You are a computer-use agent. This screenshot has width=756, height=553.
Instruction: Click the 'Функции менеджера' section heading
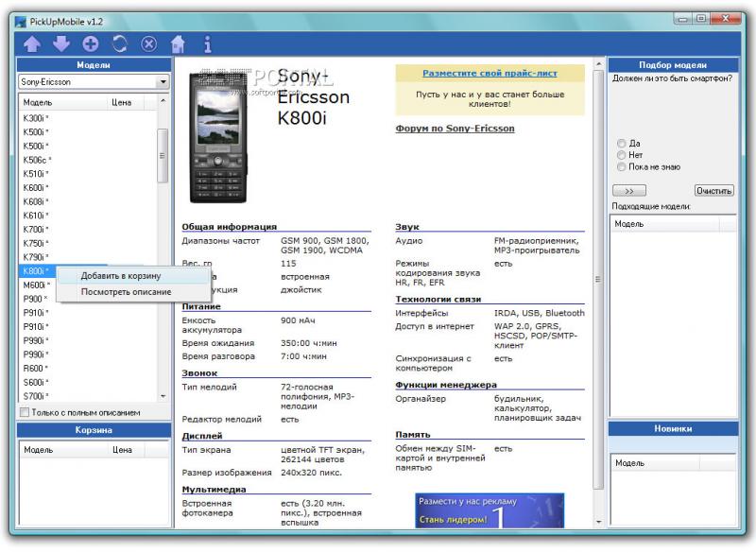pos(446,385)
